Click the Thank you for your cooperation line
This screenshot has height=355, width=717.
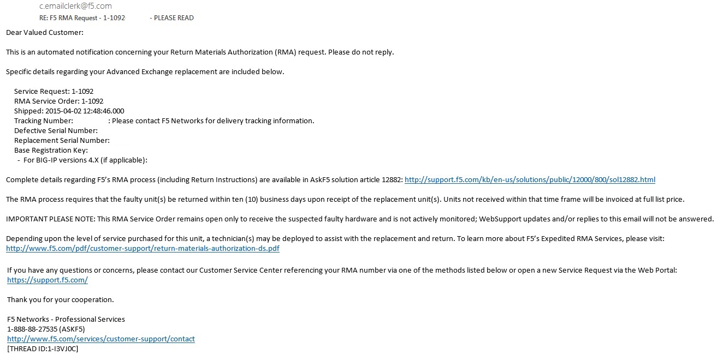pos(60,299)
